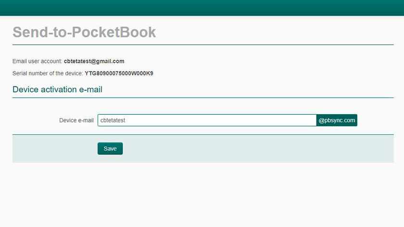404x227 pixels.
Task: Click the pale green panel right of Save
Action: (260, 149)
